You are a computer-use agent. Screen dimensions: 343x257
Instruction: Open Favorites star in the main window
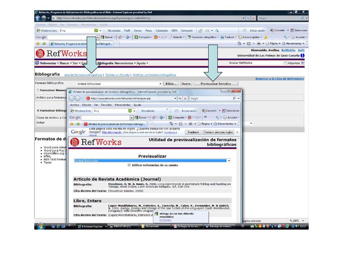click(x=38, y=44)
